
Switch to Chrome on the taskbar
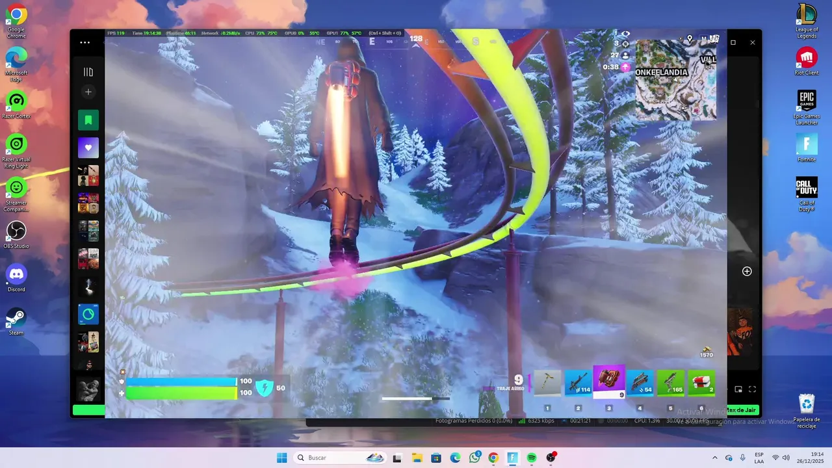click(x=493, y=458)
